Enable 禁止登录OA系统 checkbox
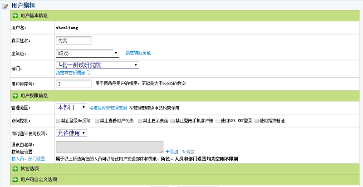 [x=58, y=121]
